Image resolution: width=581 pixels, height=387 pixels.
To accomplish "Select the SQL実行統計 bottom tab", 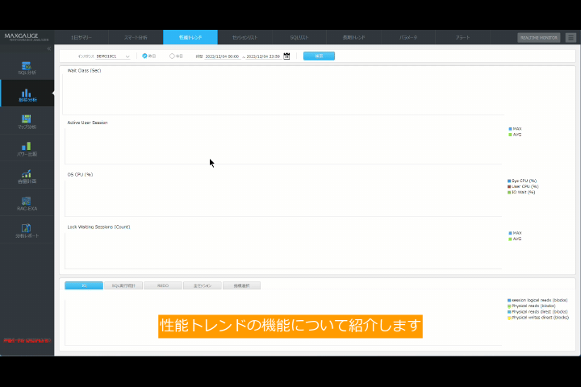I will [123, 285].
